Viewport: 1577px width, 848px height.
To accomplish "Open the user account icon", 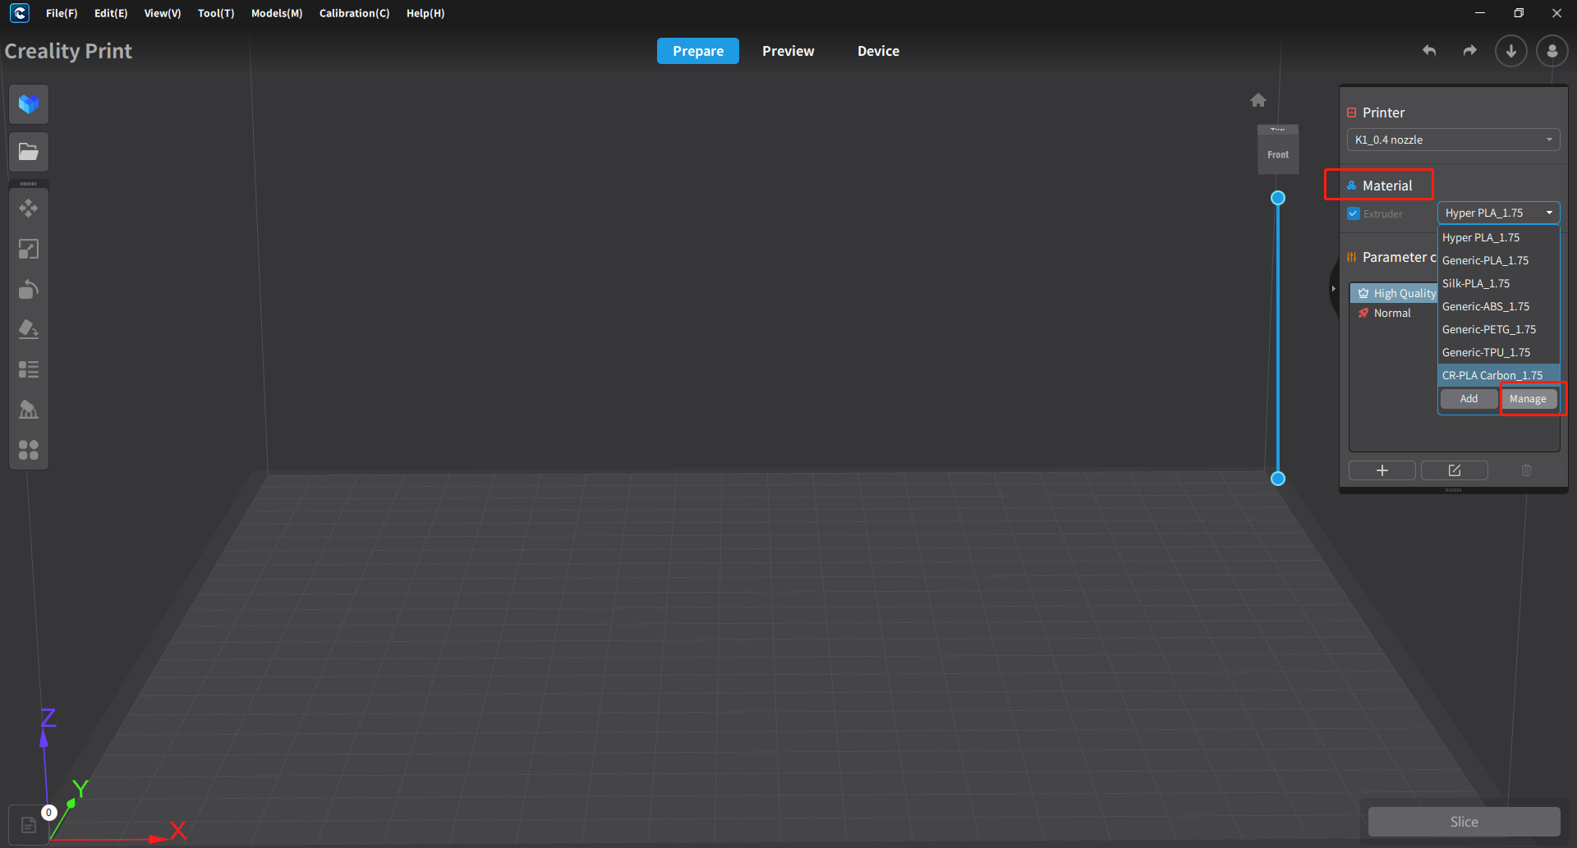I will pyautogui.click(x=1552, y=51).
